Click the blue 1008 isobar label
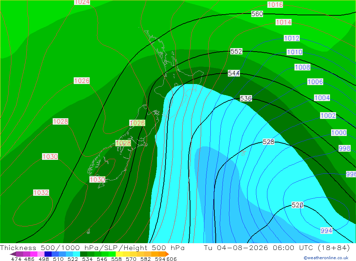Image resolution: width=356 pixels, height=261 pixels. pos(302,67)
